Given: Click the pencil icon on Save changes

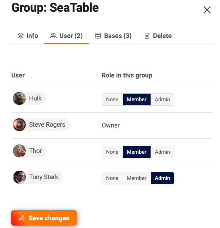Looking at the screenshot, I should pyautogui.click(x=22, y=218).
